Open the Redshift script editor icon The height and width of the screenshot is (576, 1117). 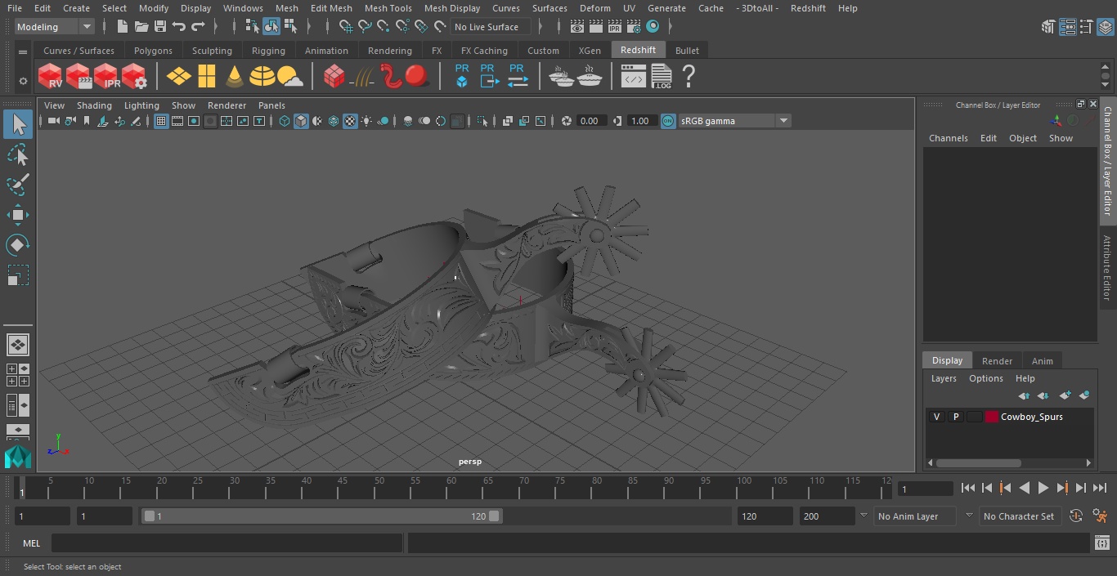tap(633, 77)
